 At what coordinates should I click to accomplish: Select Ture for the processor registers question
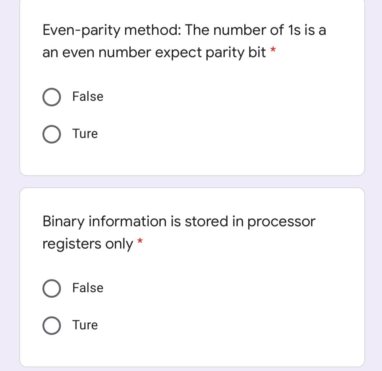(x=52, y=325)
